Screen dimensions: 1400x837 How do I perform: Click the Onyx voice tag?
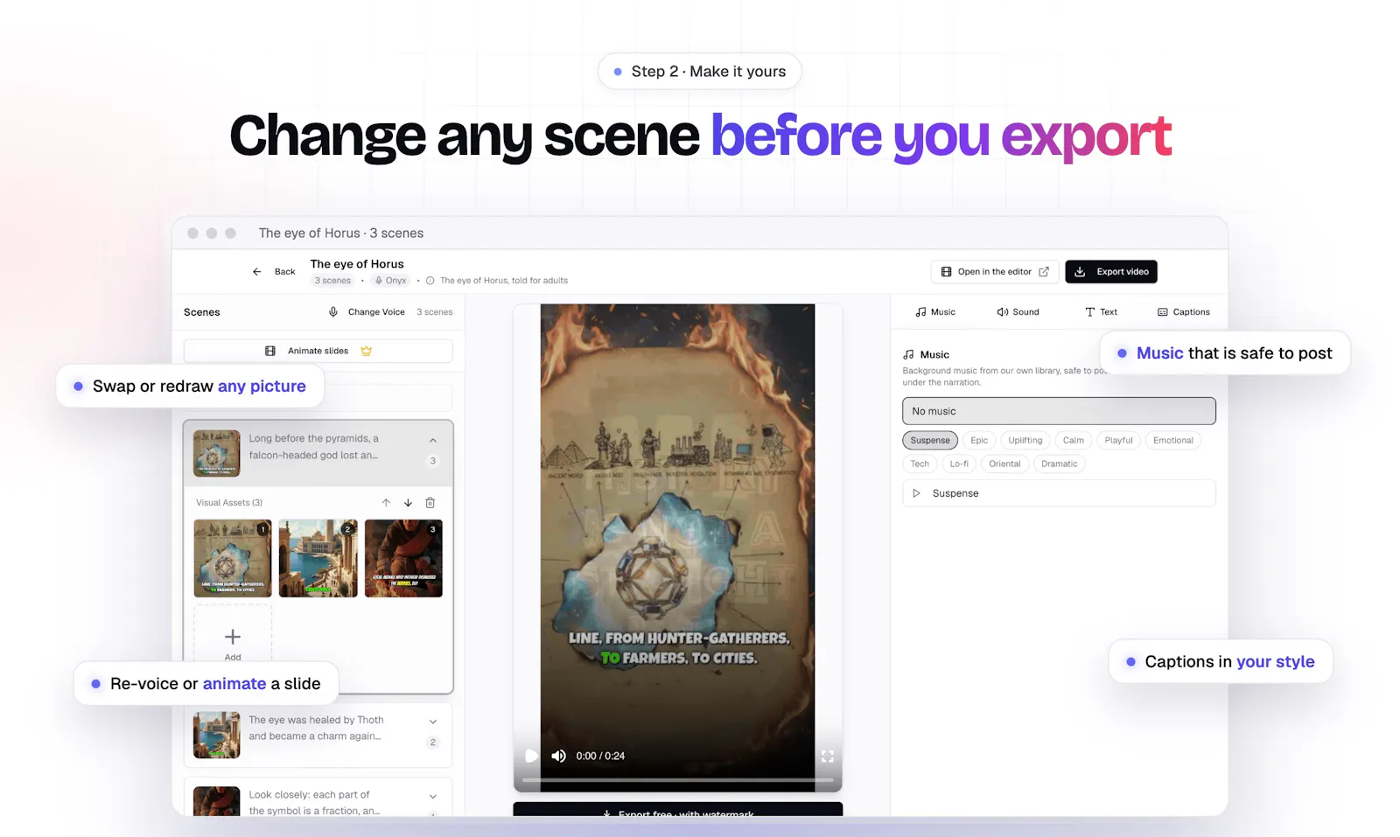pyautogui.click(x=390, y=281)
